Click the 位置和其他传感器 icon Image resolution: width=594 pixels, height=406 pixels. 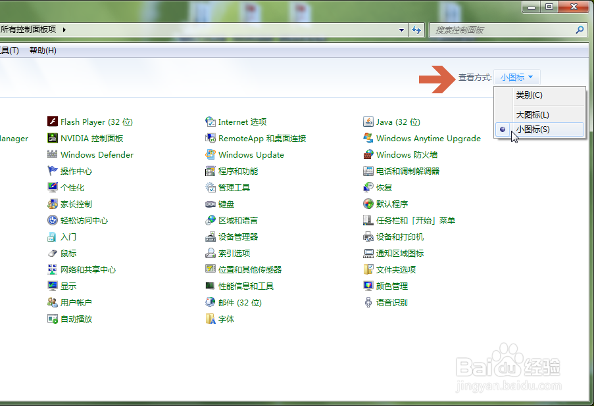[x=210, y=269]
